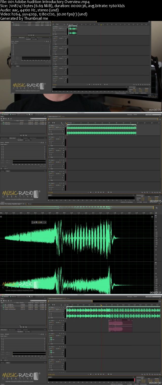Open Track 3 Read automation dropdown, 00:00:15 frame

[x=57, y=157]
